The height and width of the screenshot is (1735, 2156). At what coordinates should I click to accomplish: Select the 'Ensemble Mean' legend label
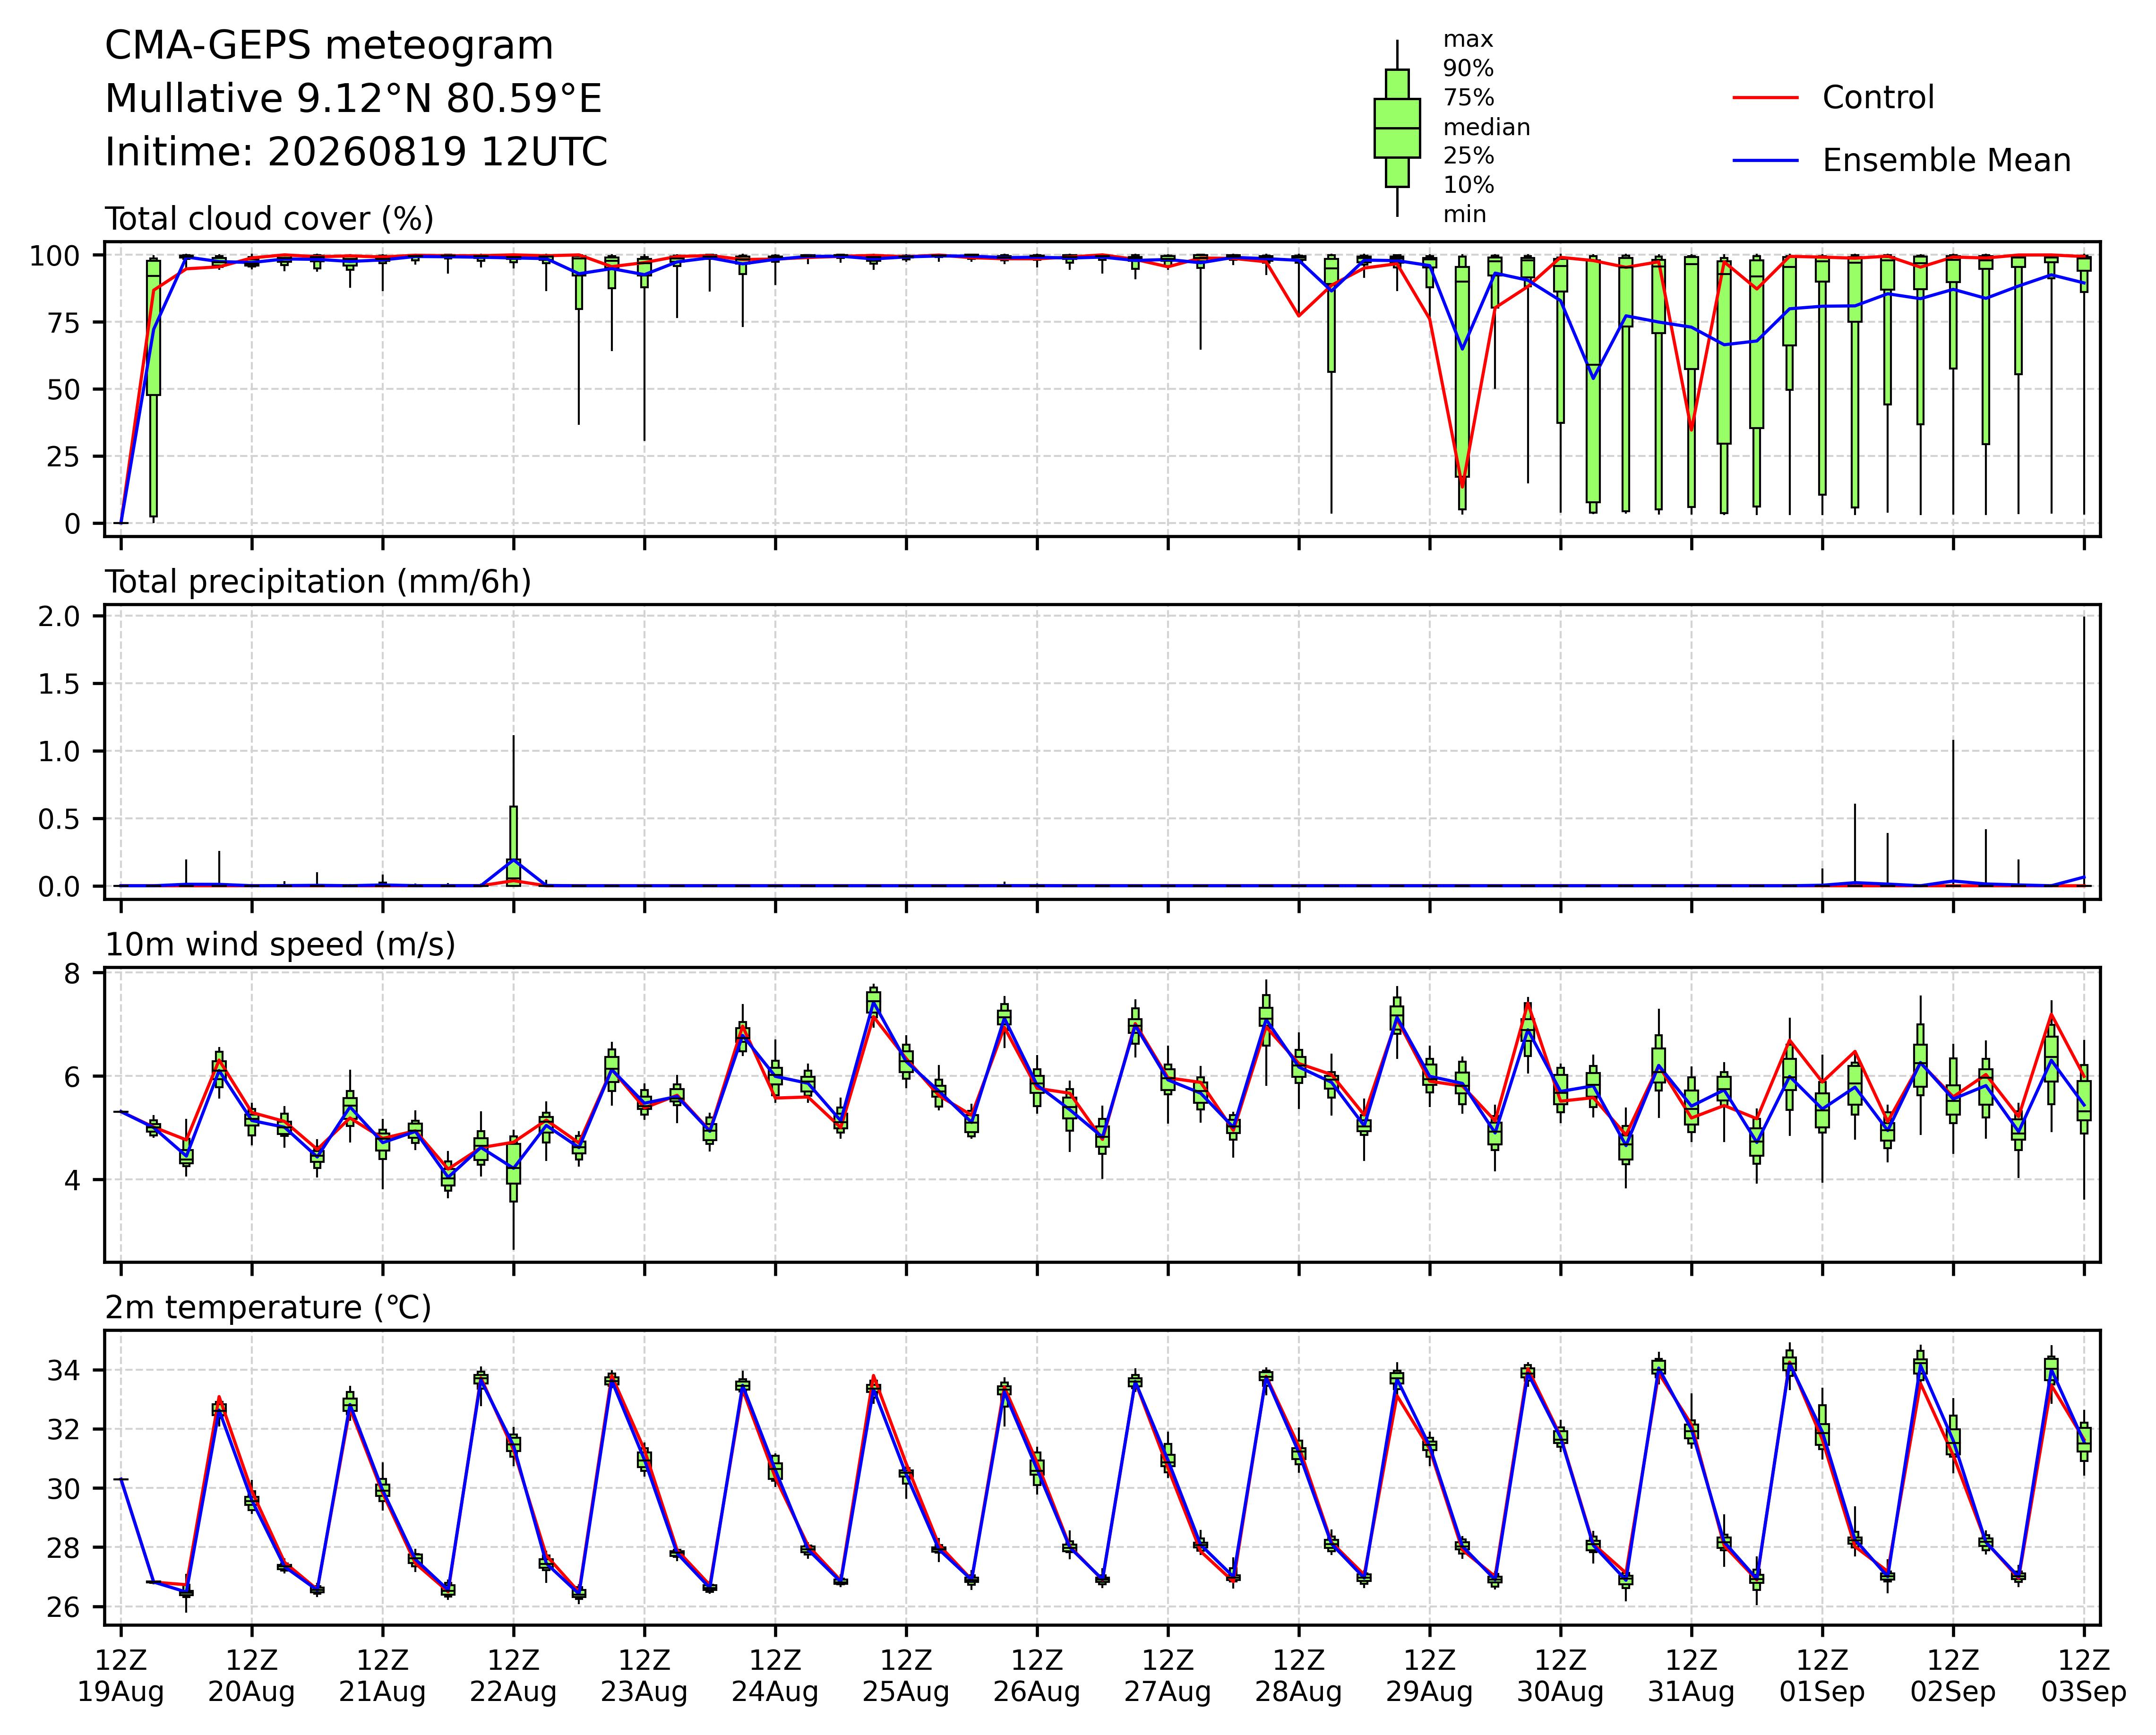1947,161
